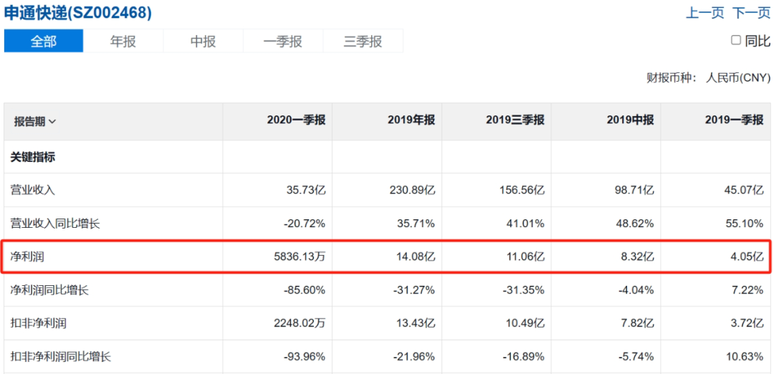Select the 扣非净利润 row label

(x=37, y=323)
